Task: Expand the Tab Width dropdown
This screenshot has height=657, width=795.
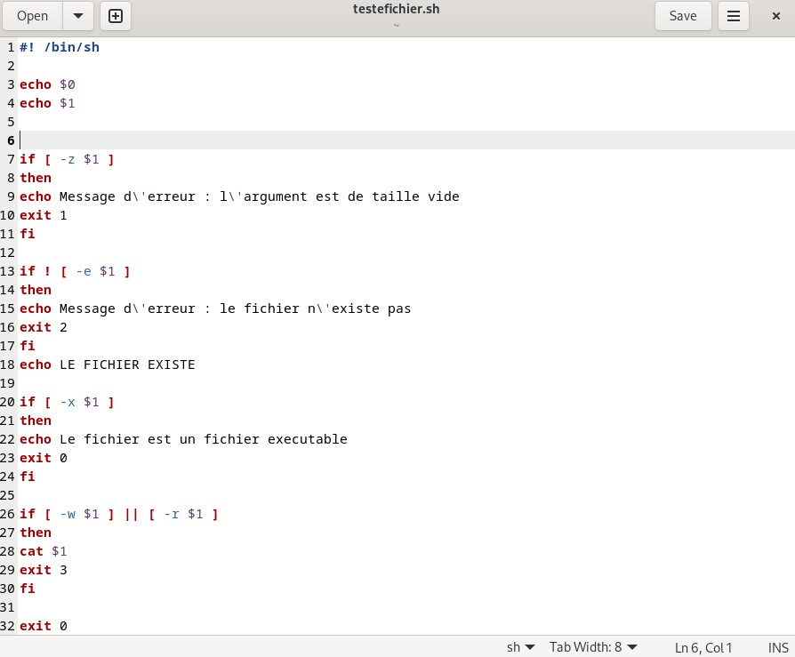Action: click(593, 647)
